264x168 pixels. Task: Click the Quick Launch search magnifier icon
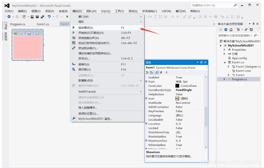click(x=235, y=5)
